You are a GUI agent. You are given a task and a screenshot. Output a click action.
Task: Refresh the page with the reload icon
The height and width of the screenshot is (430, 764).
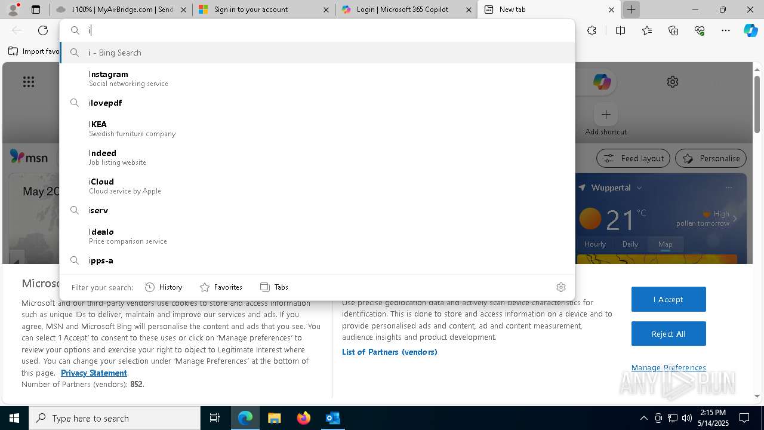[43, 30]
